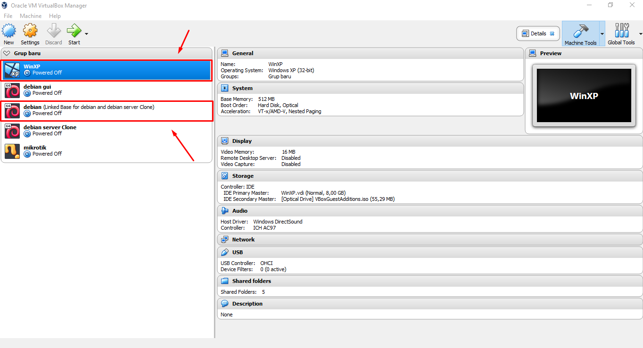The height and width of the screenshot is (348, 643).
Task: Collapse the Grup baru group chevron
Action: pos(7,53)
